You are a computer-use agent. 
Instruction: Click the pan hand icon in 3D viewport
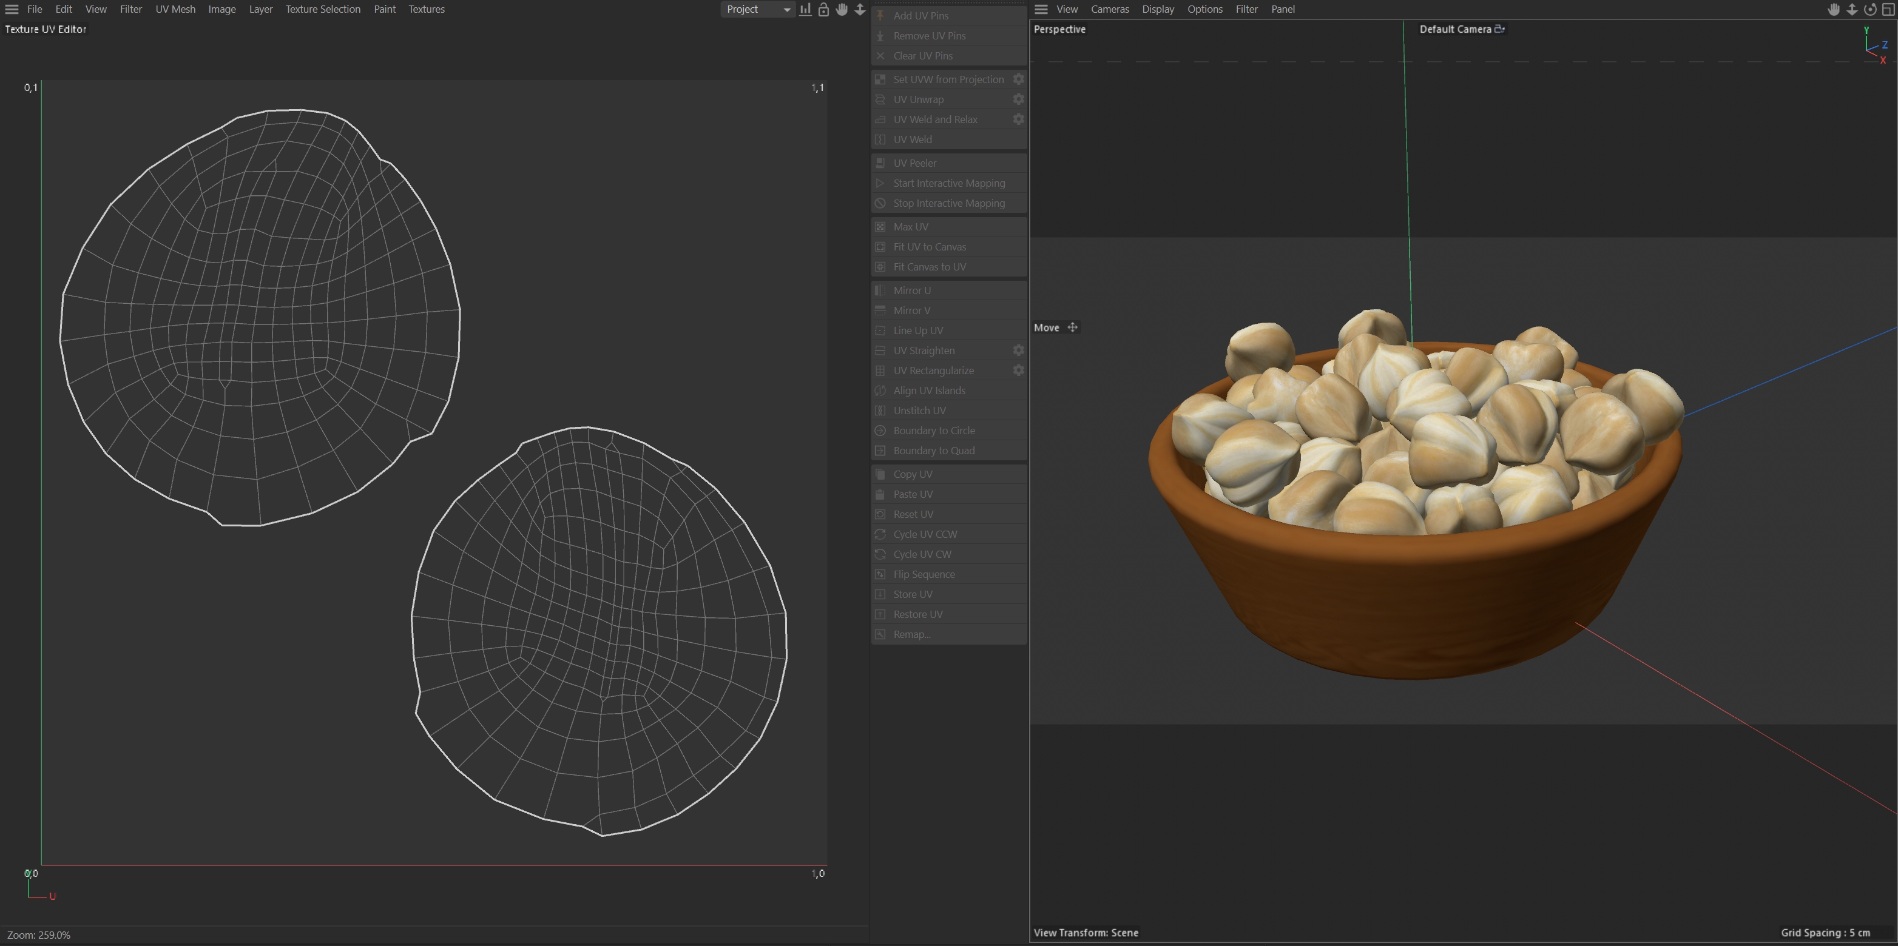pyautogui.click(x=1834, y=10)
